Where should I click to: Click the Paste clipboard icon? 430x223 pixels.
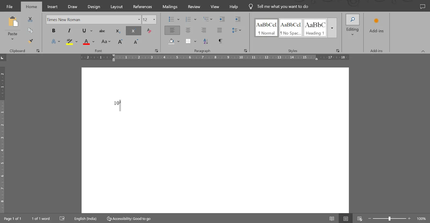[x=13, y=22]
